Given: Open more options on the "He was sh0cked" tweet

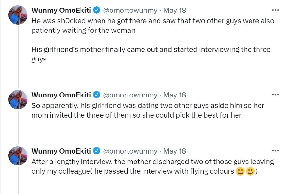Looking at the screenshot, I should (x=275, y=10).
